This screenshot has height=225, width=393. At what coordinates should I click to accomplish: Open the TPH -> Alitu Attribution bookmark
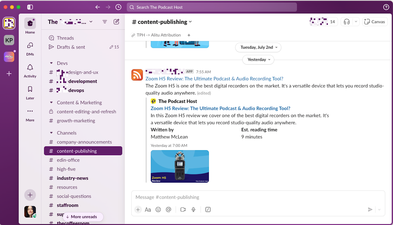(156, 35)
